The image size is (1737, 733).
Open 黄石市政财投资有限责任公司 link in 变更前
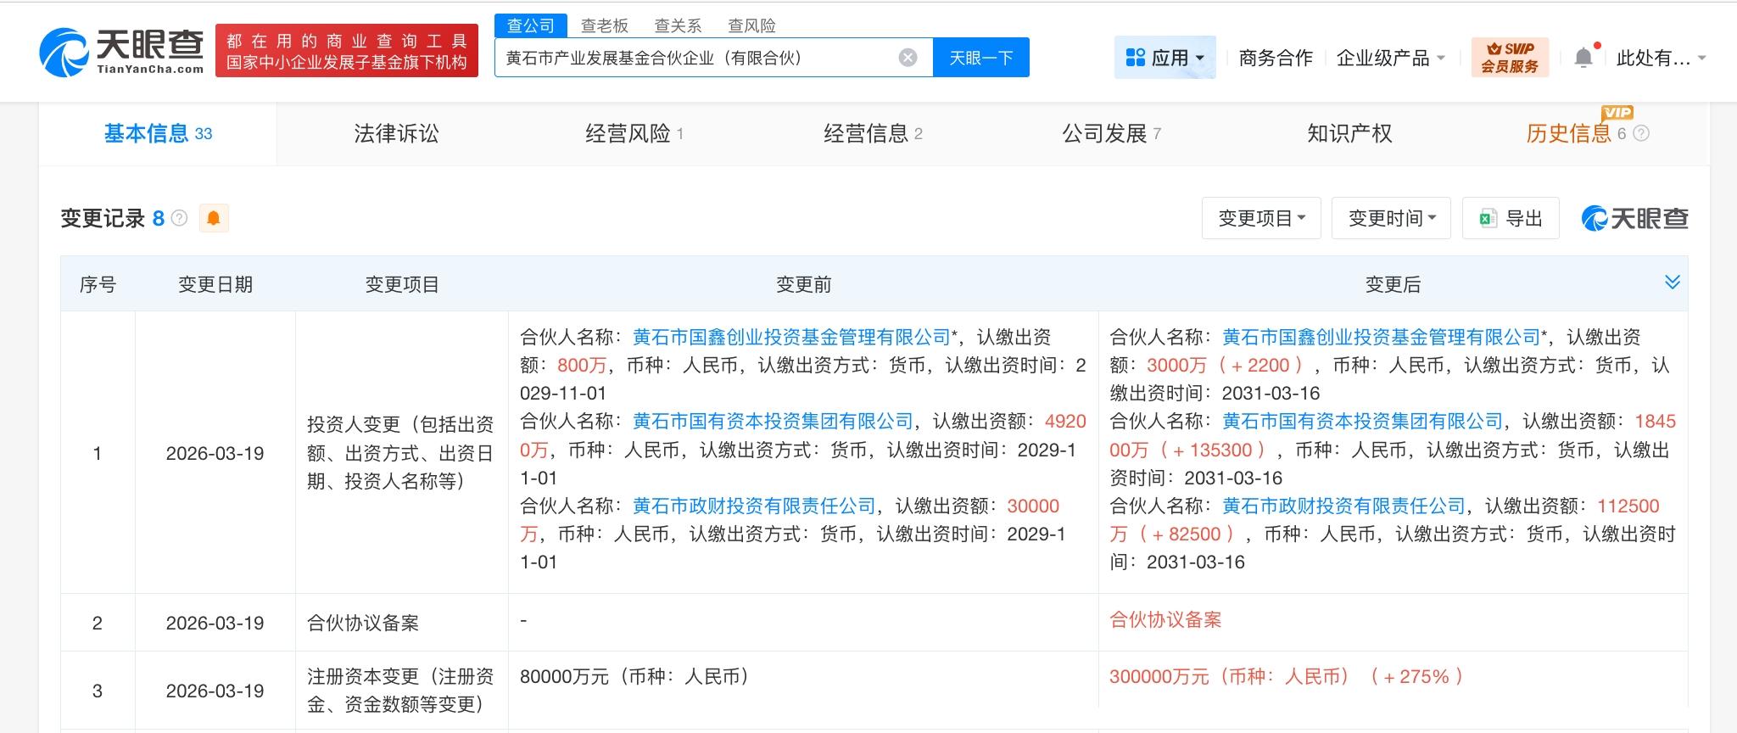(x=754, y=506)
